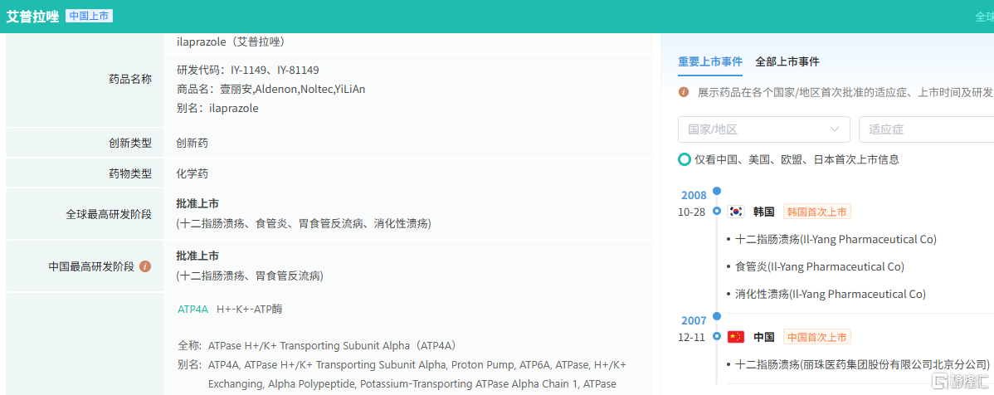Click 十二指肠溃疡(丽珠医药集团股份有限公司北京分公司) entry
The width and height of the screenshot is (994, 395).
click(x=862, y=364)
